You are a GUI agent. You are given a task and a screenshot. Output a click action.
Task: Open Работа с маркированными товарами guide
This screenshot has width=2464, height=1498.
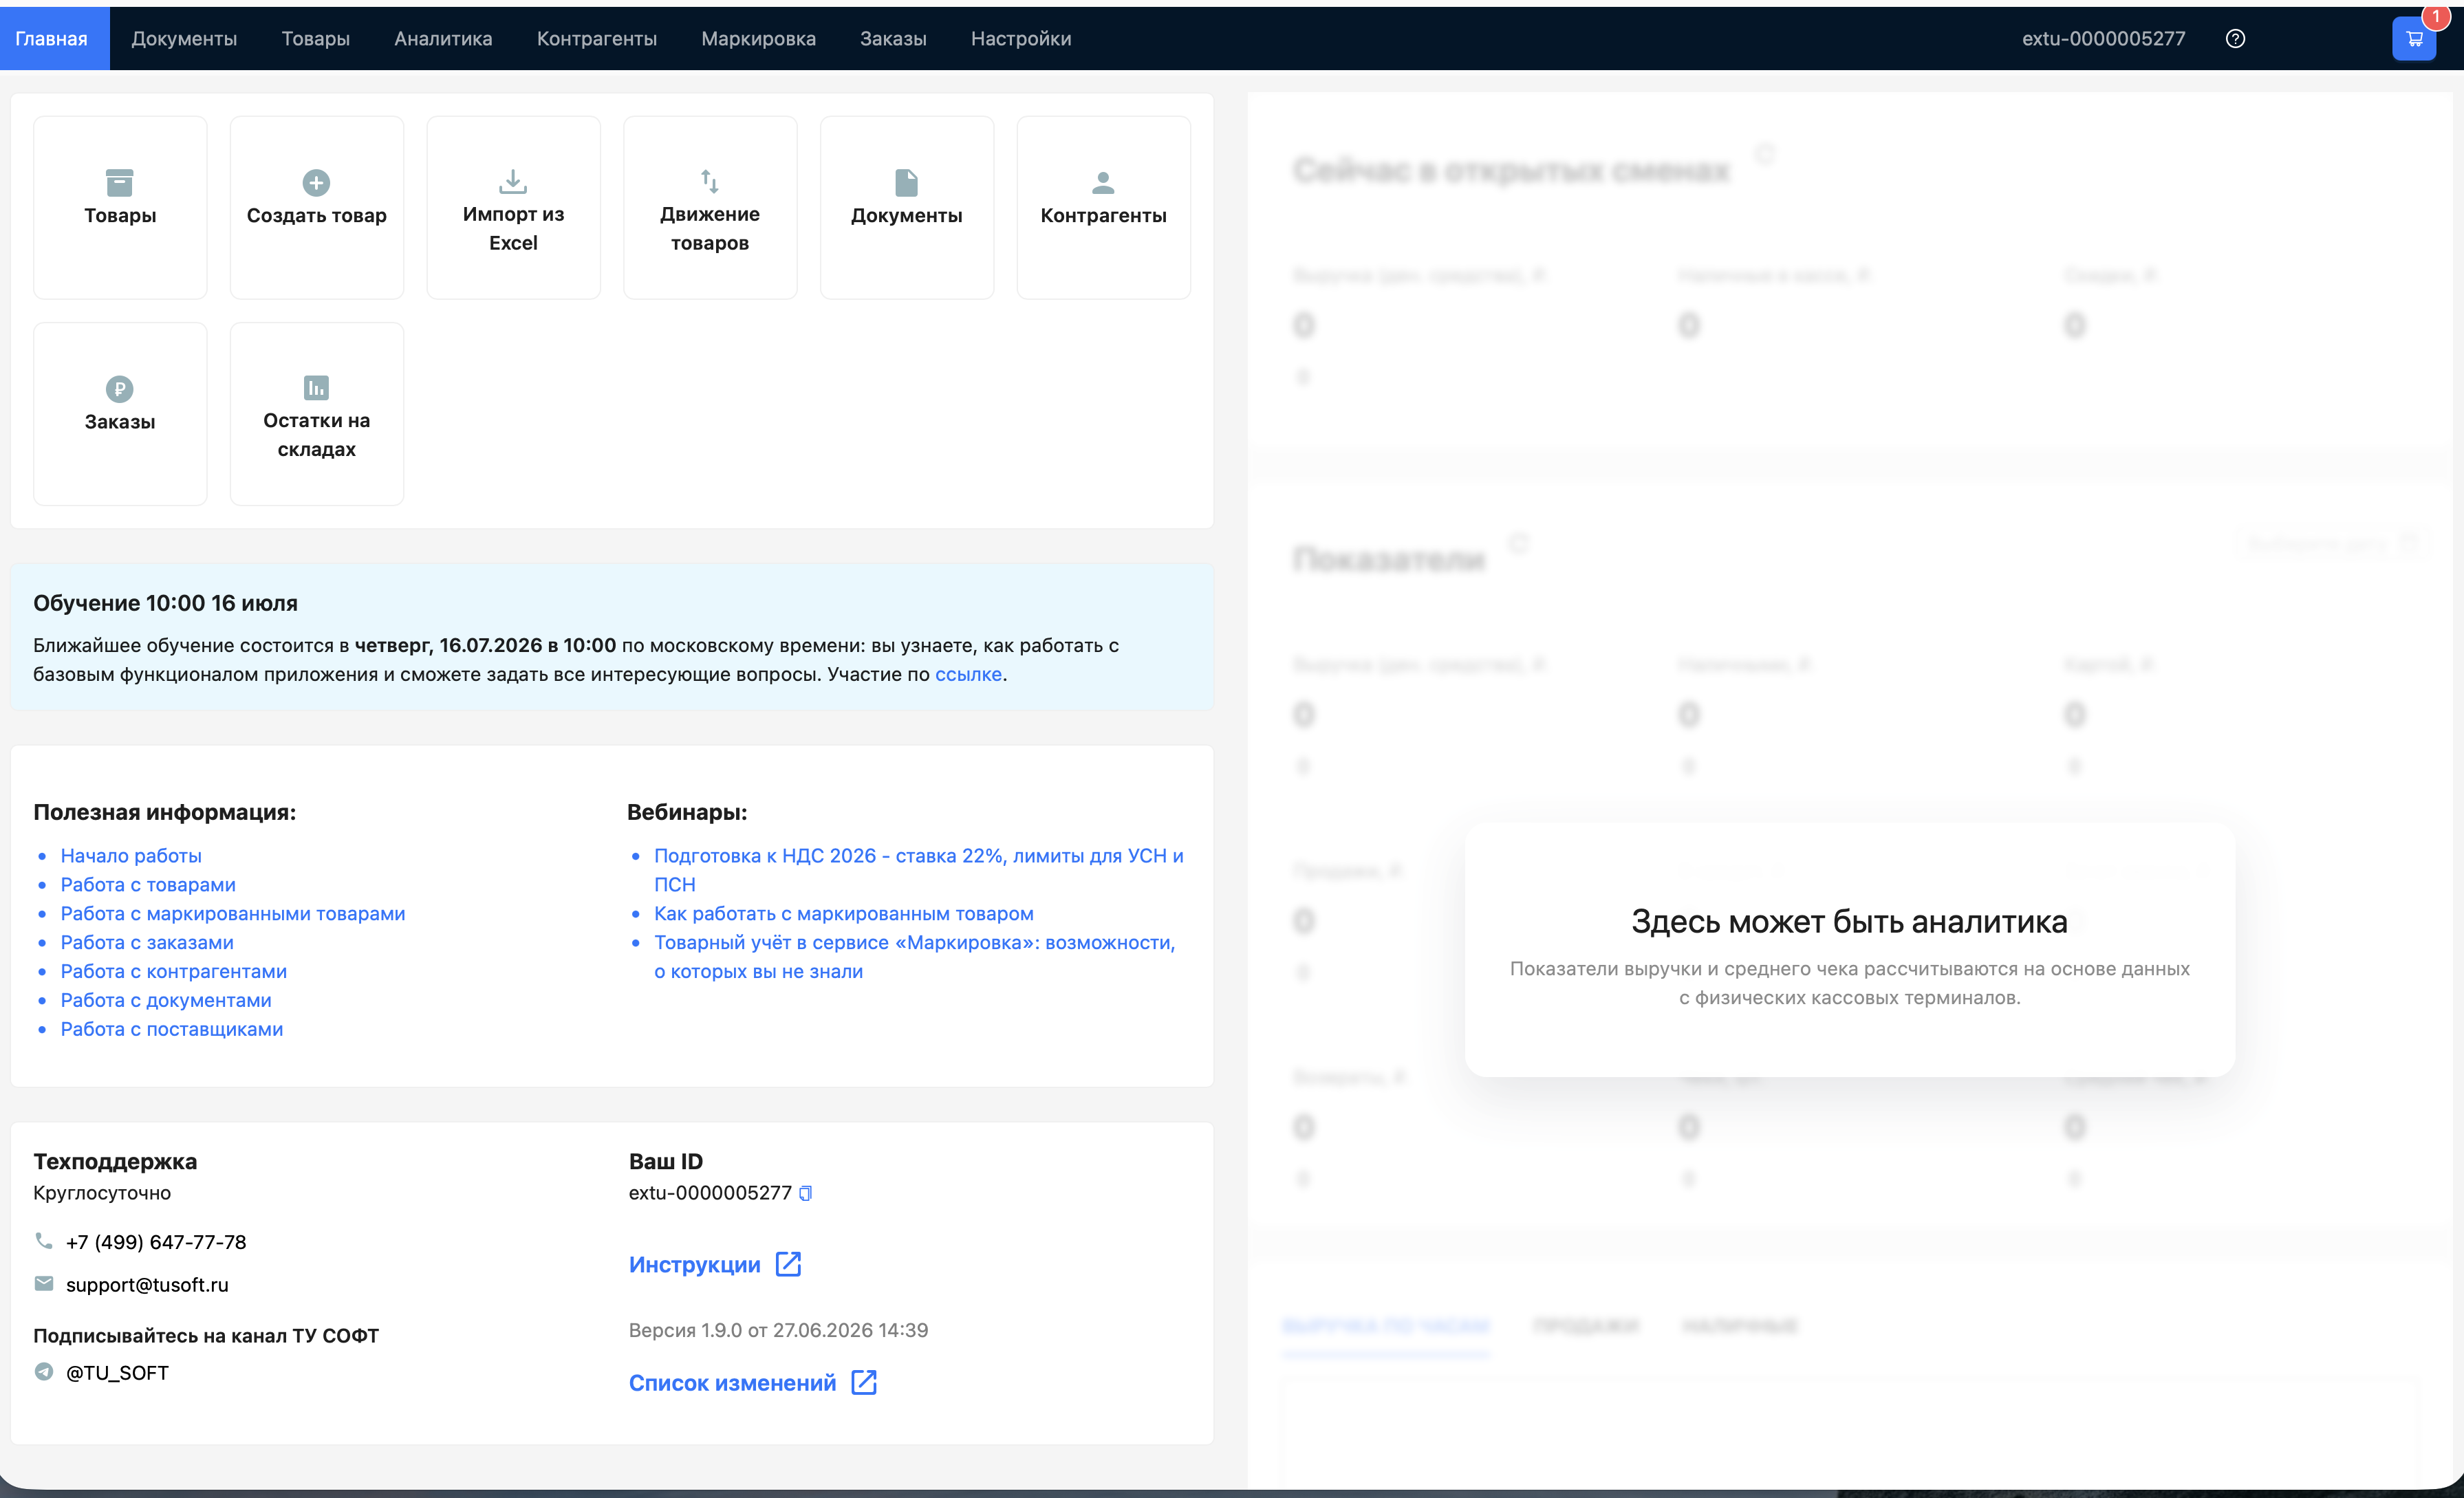click(x=233, y=913)
